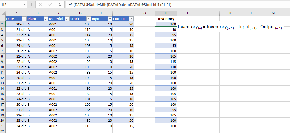Image resolution: width=290 pixels, height=133 pixels.
Task: Select Stock cell with value 97
Action: point(80,56)
